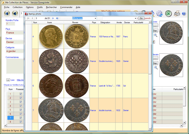This screenshot has width=189, height=134.
Task: Click the scroll up arrow in Aperçu photo
Action: 150,22
